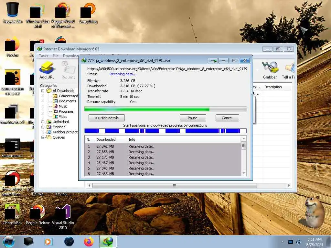Open Everything desktop icon

[88, 13]
